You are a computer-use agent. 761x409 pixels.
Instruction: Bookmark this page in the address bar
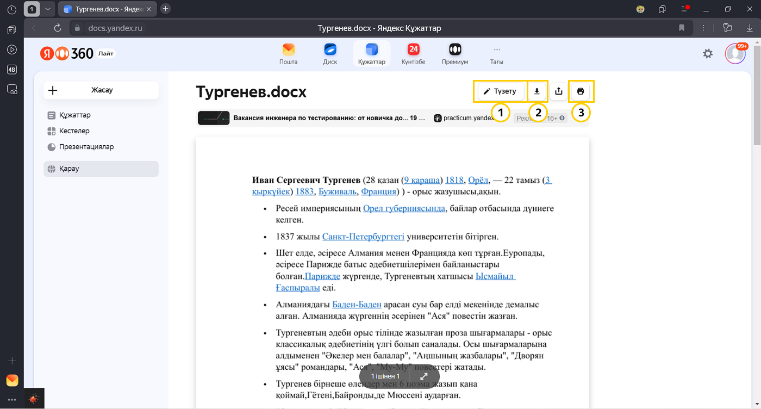tap(682, 28)
